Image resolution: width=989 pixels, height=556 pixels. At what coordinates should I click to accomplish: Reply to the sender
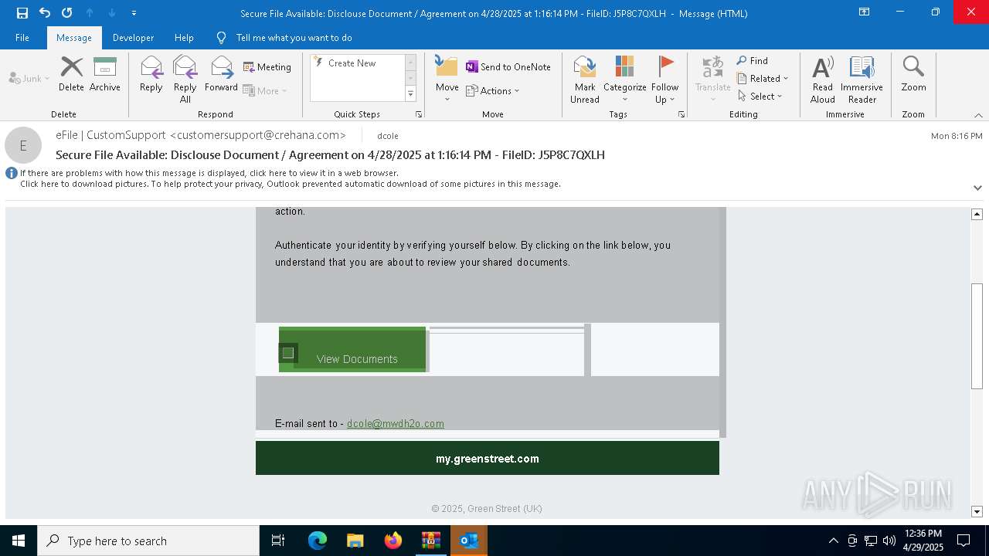click(151, 74)
